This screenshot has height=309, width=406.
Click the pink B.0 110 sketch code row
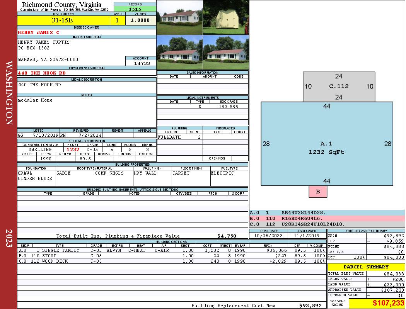click(327, 218)
